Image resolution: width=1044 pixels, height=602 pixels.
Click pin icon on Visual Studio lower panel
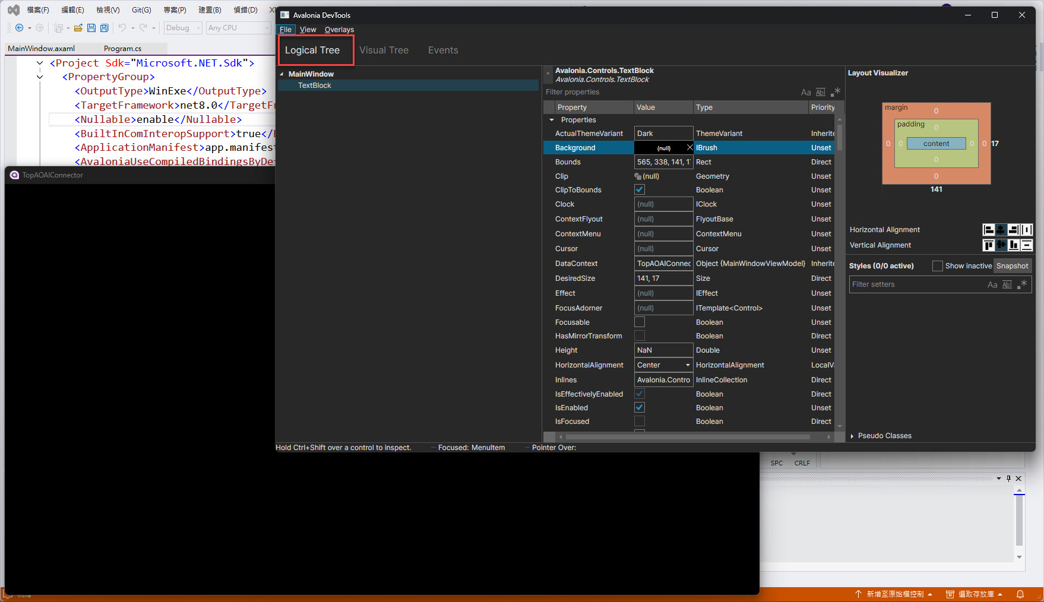tap(1008, 478)
